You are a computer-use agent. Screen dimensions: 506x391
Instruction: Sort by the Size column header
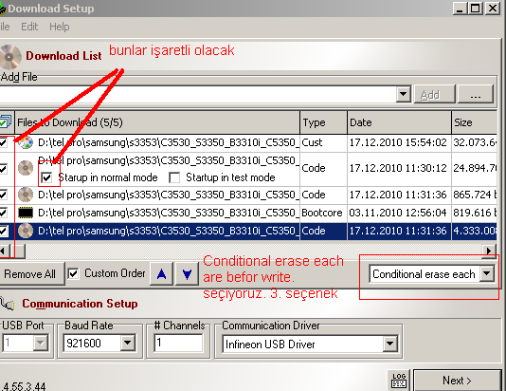tap(475, 122)
